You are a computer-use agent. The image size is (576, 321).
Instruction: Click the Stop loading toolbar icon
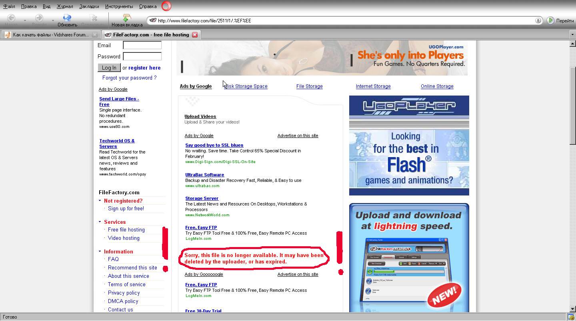click(93, 18)
